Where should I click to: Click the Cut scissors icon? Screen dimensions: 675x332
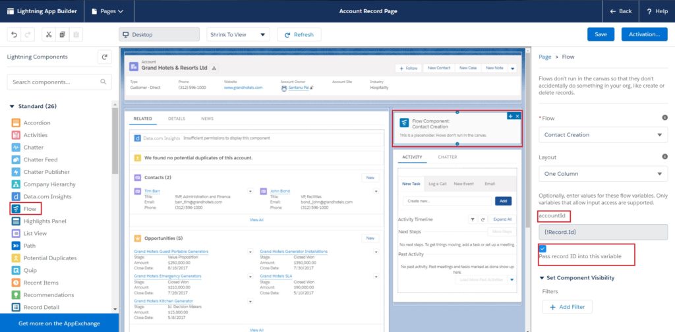(x=48, y=34)
